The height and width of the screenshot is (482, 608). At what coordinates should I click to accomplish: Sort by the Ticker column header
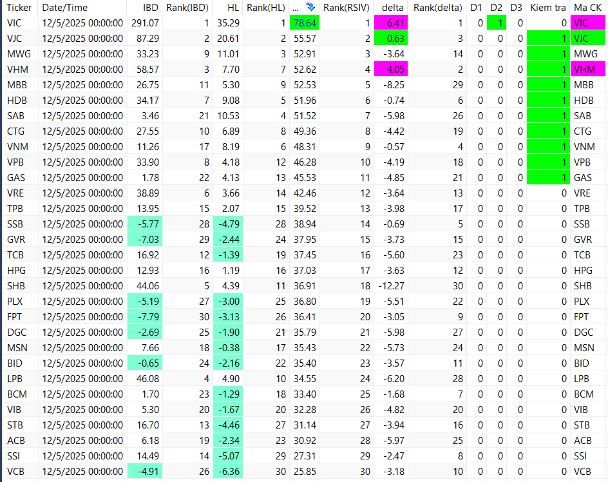(19, 8)
